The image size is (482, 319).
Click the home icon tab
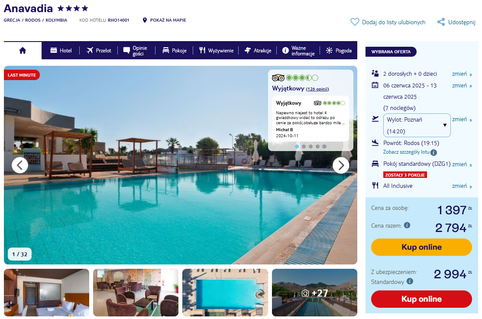[x=23, y=50]
